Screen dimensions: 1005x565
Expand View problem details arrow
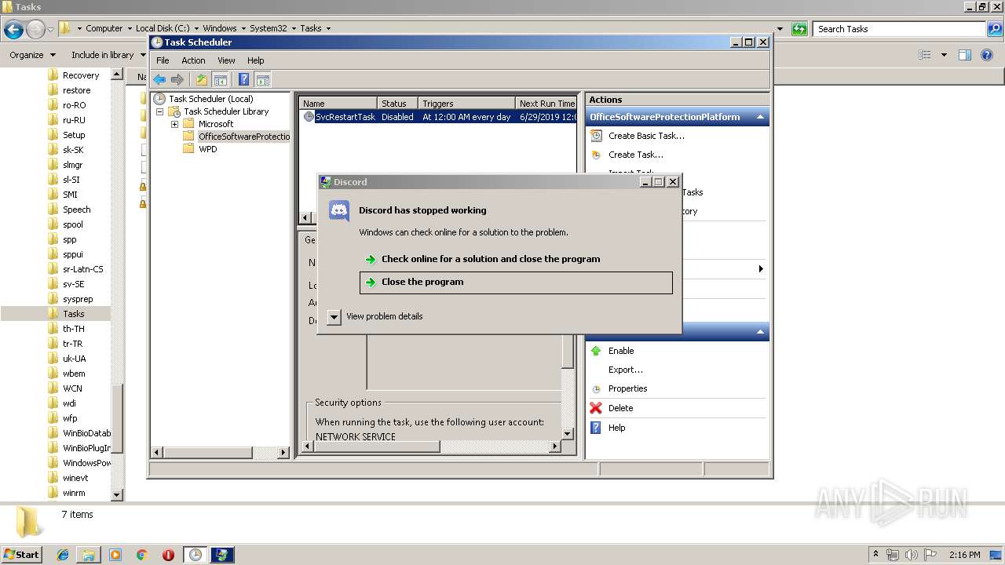[x=334, y=316]
